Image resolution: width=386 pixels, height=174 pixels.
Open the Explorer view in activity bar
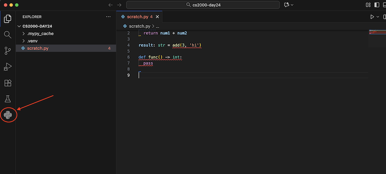pyautogui.click(x=8, y=19)
